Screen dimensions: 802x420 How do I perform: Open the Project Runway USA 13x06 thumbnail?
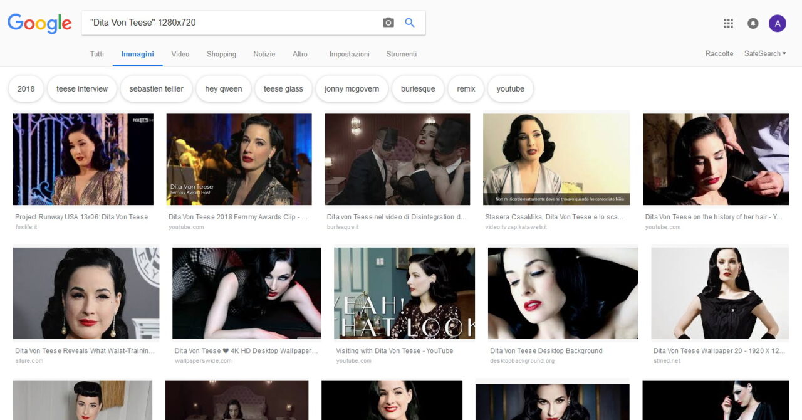pyautogui.click(x=83, y=159)
